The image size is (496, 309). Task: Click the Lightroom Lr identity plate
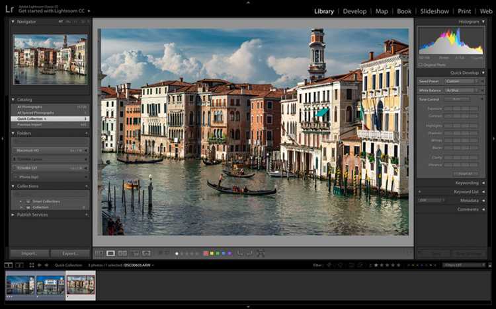click(x=9, y=9)
